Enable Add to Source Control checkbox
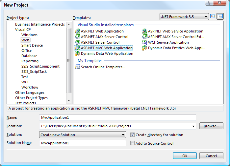Viewport: 230px width, 166px height. (x=132, y=143)
